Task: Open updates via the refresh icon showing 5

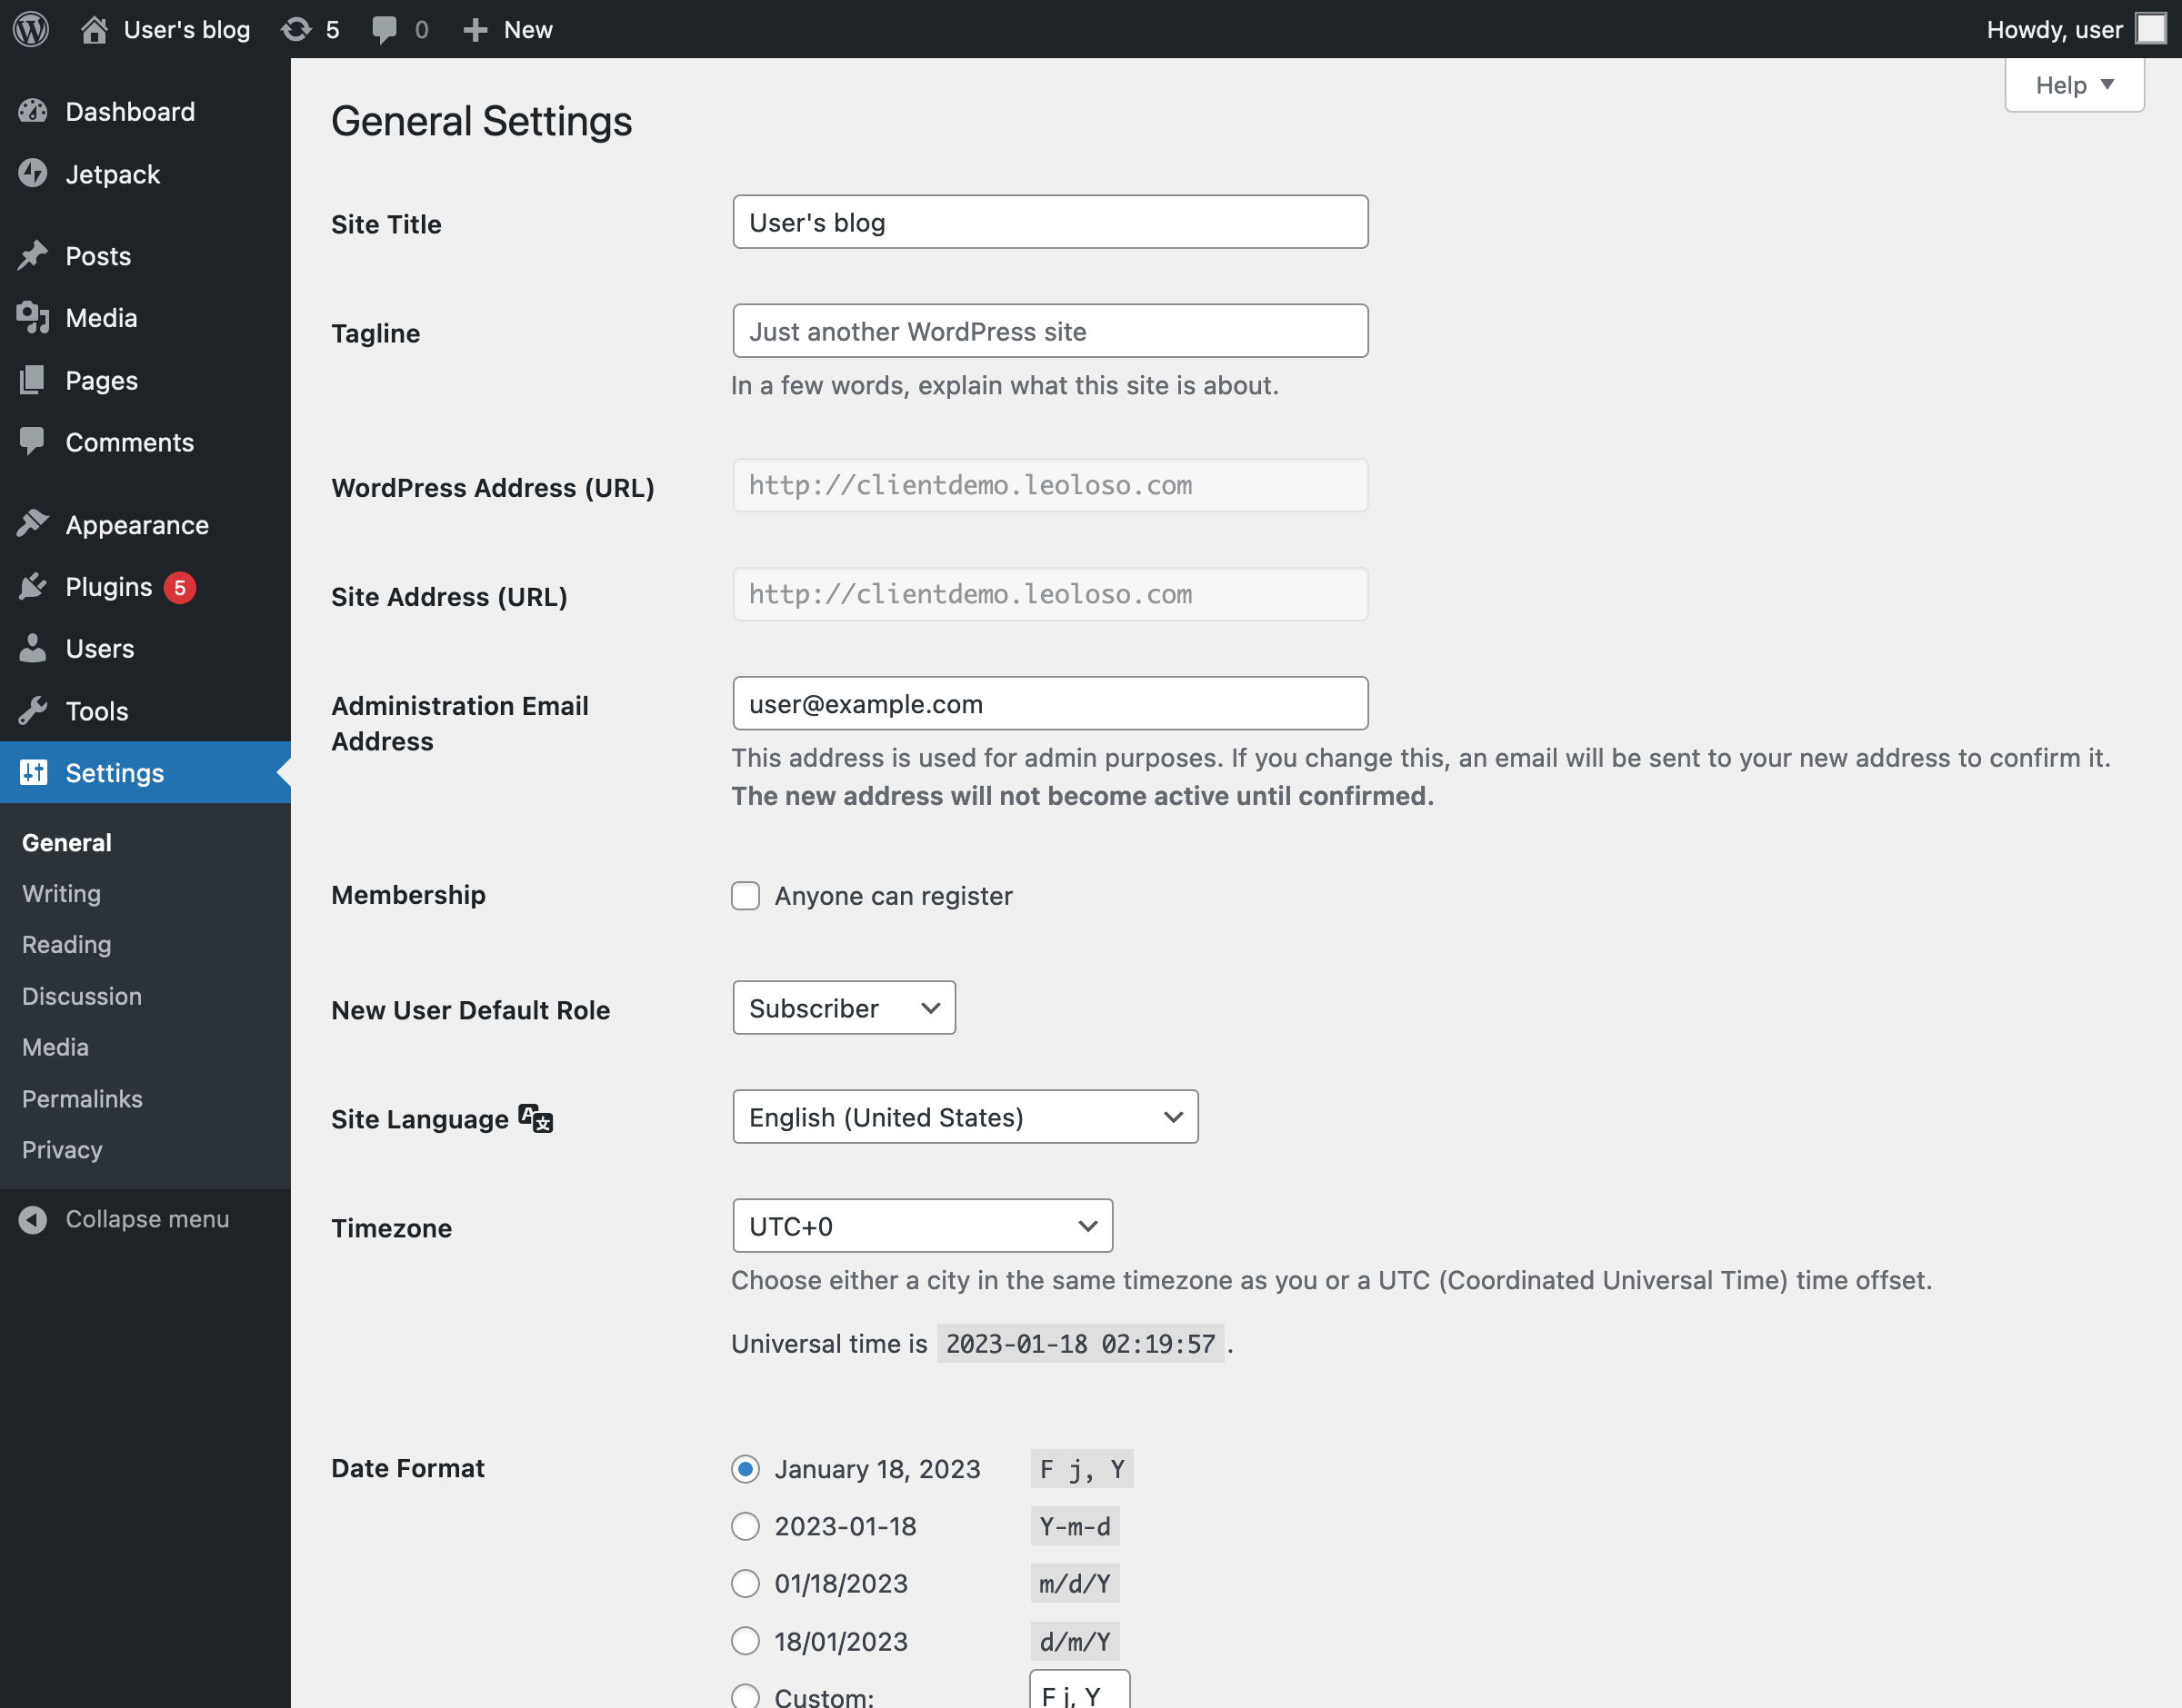Action: point(296,29)
